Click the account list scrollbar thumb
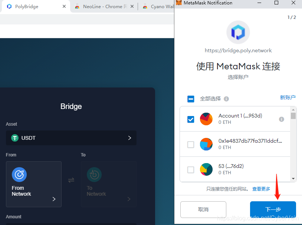The width and height of the screenshot is (302, 225). pos(293,116)
